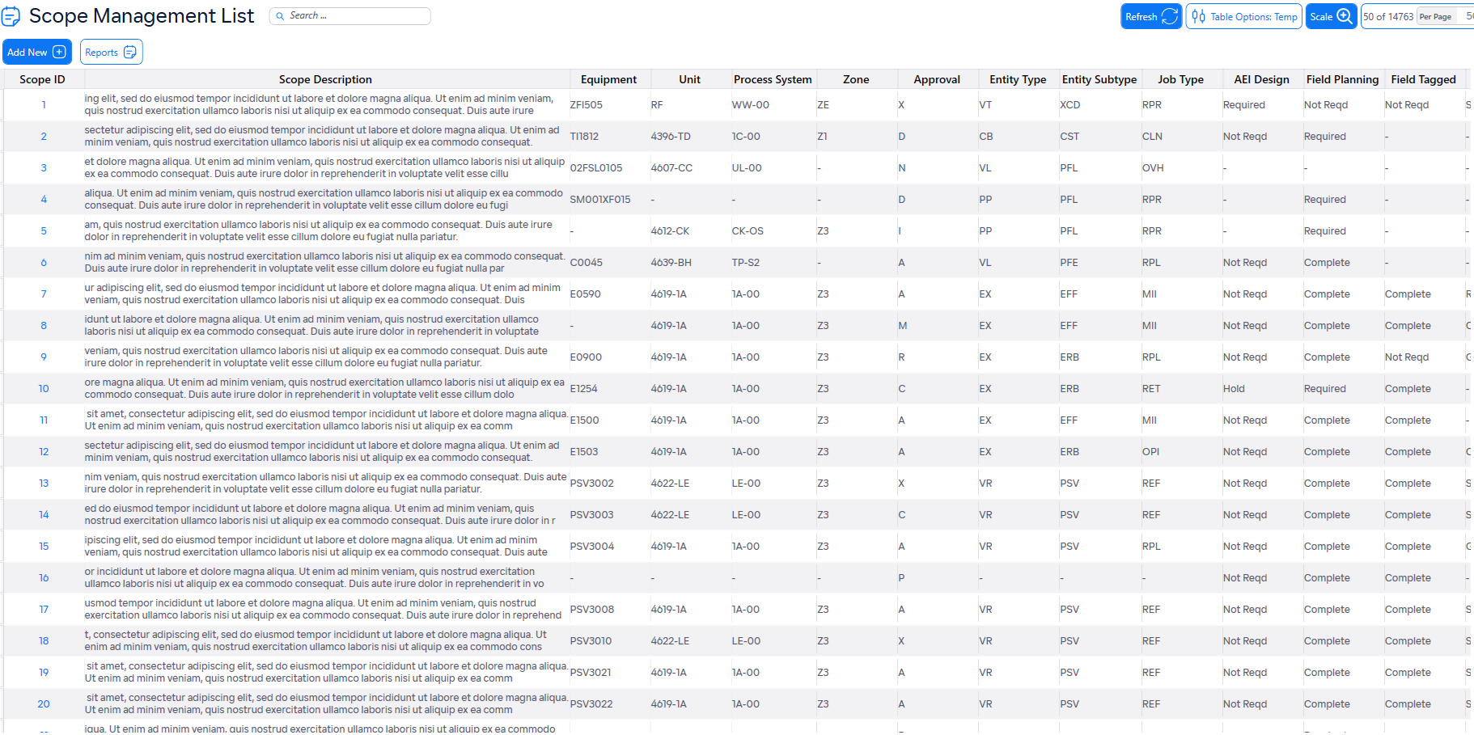Viewport: 1474px width, 735px height.
Task: Click the Scale zoom-in magnifier icon
Action: tap(1344, 16)
